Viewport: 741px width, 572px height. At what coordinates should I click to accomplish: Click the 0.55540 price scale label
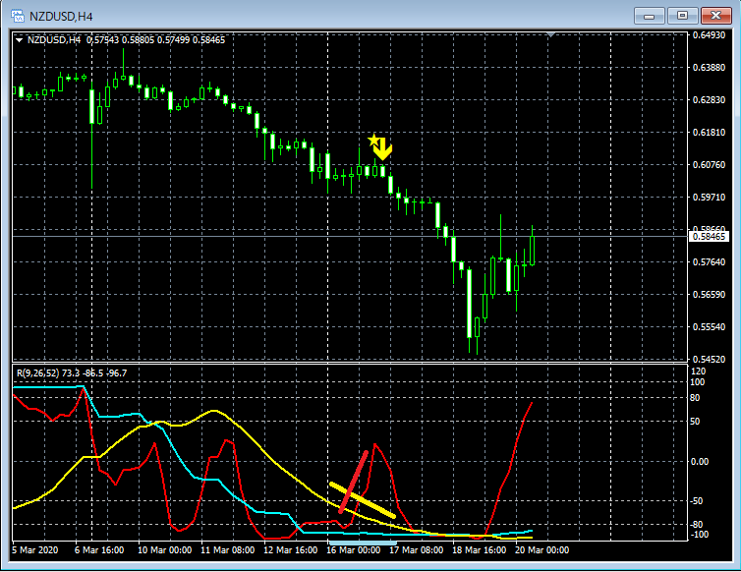click(x=709, y=326)
